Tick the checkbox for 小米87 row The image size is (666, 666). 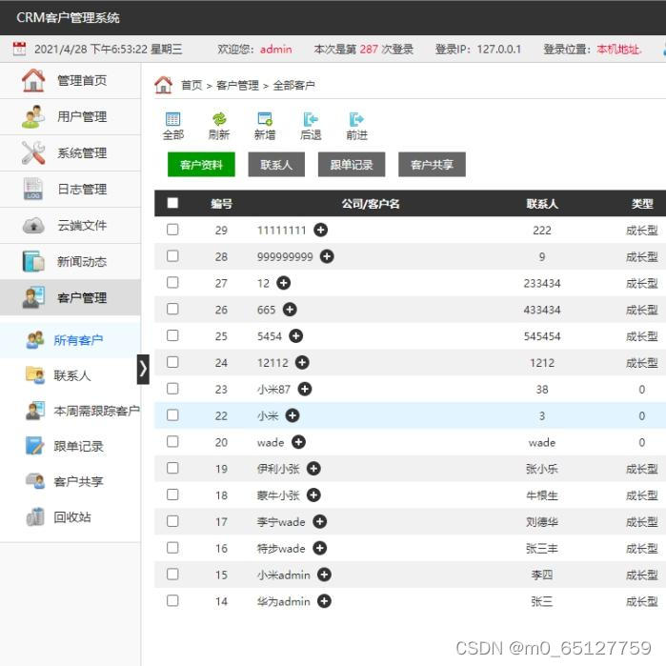click(172, 389)
